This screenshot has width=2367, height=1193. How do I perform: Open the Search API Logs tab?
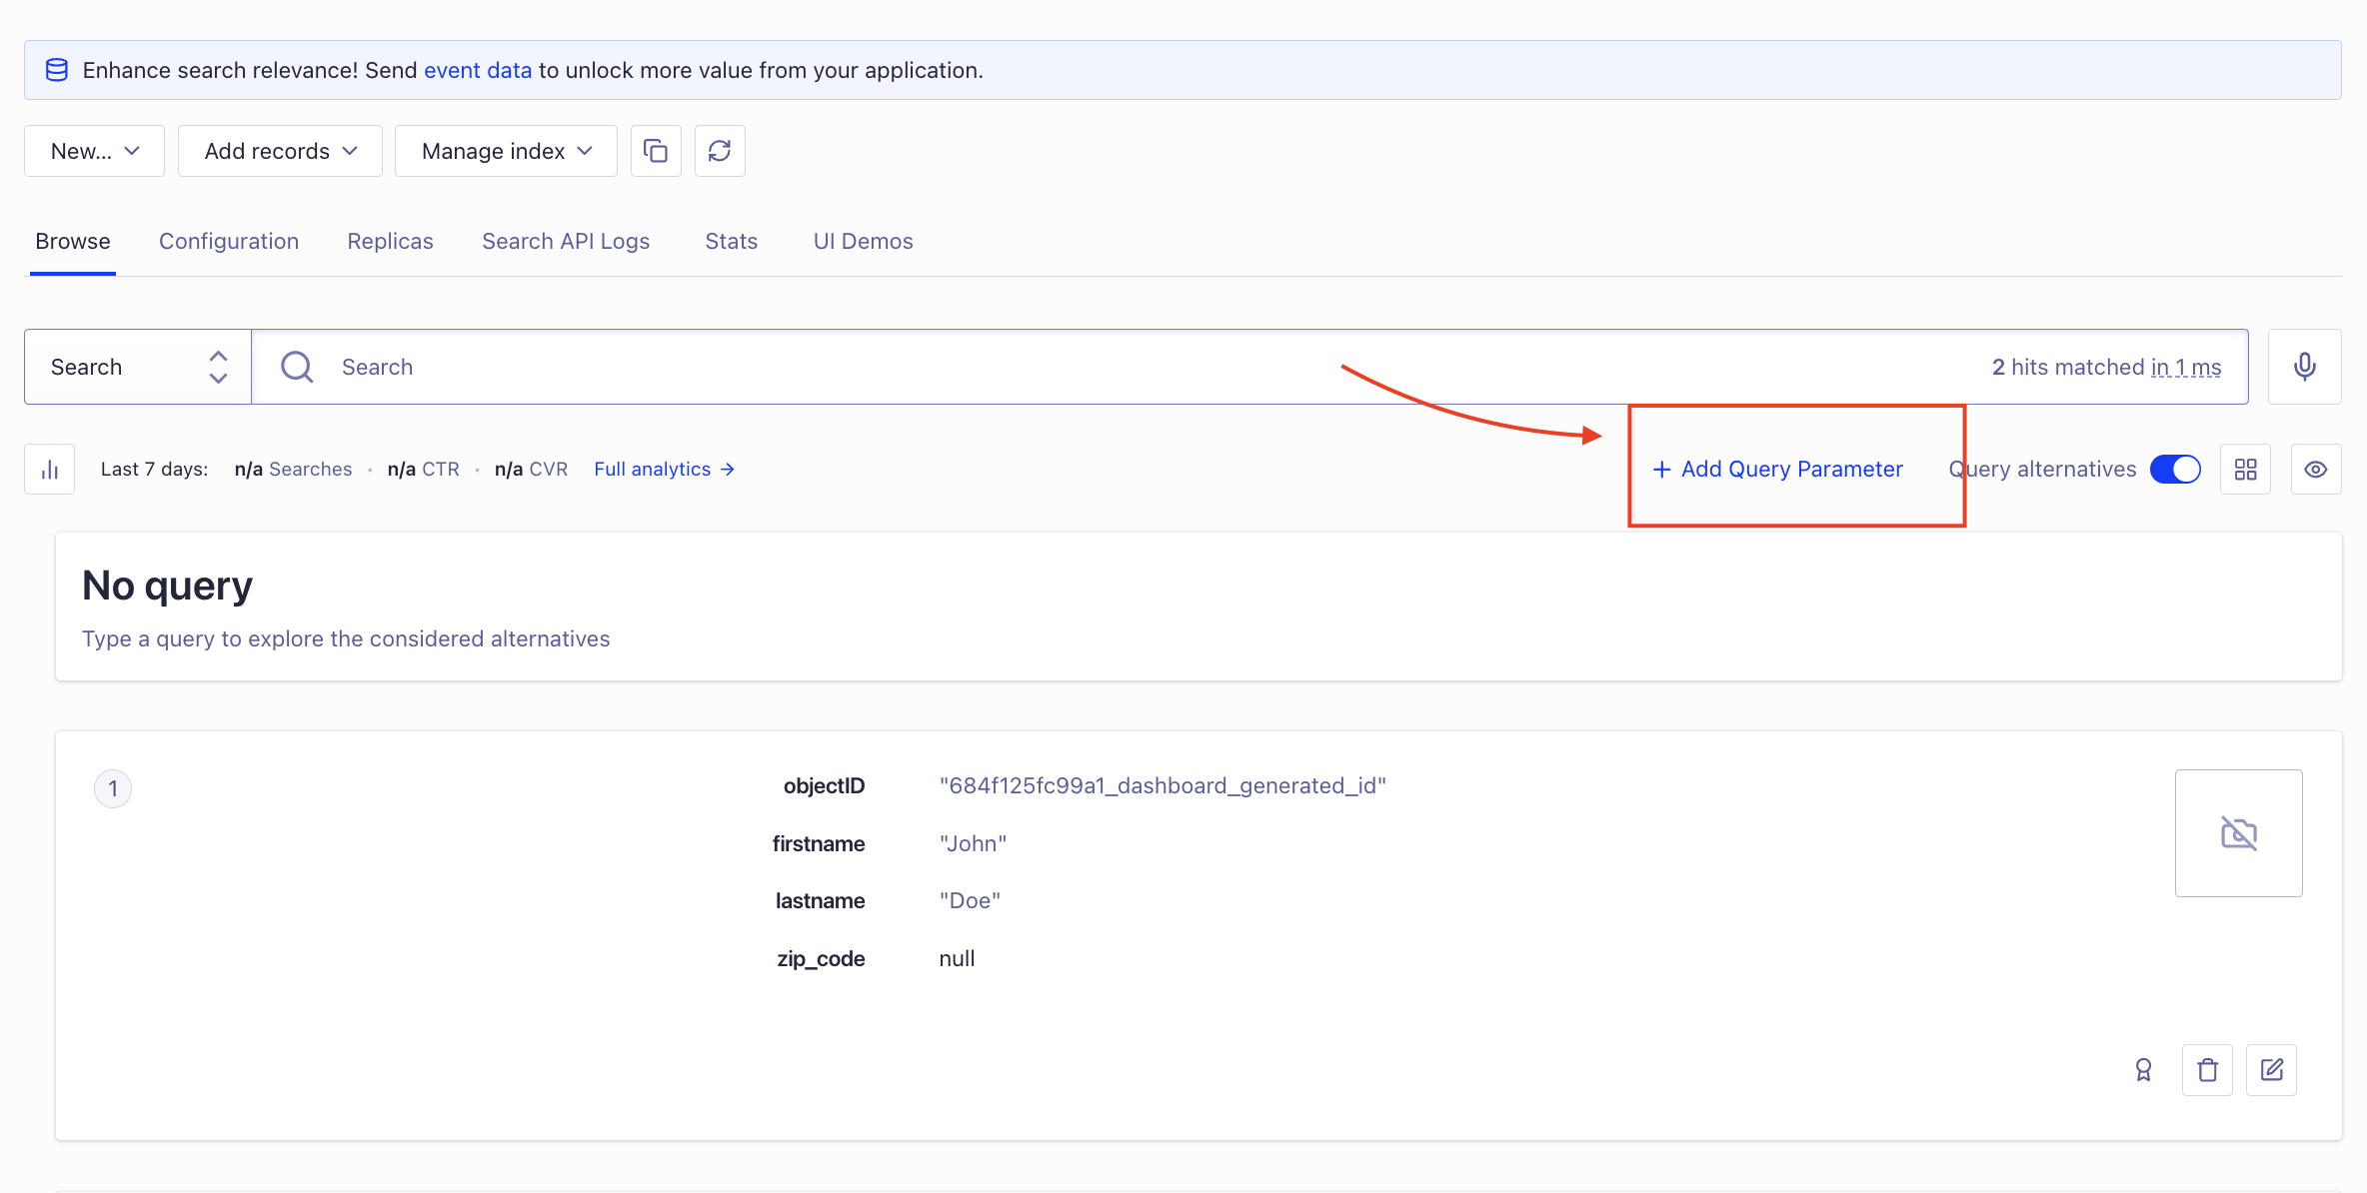click(566, 242)
